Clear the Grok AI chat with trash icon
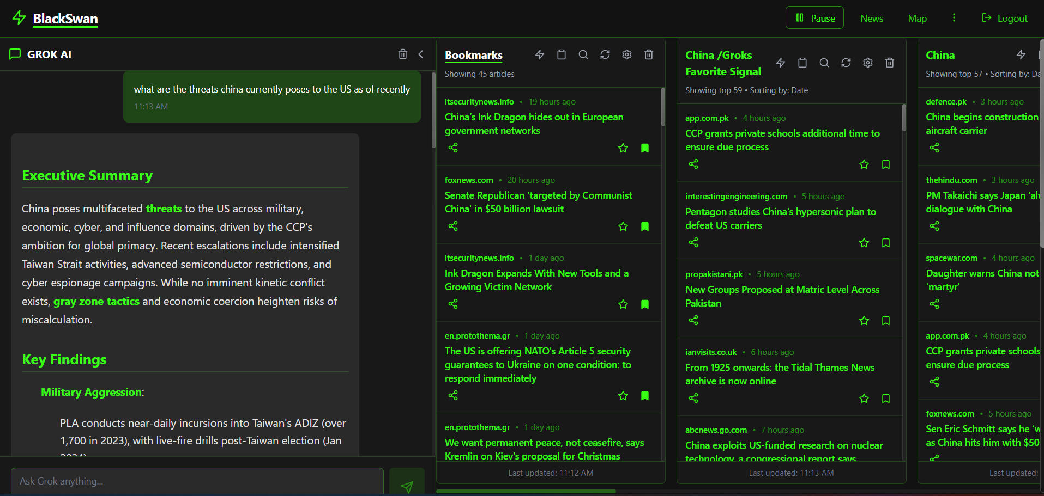The height and width of the screenshot is (496, 1044). click(403, 54)
